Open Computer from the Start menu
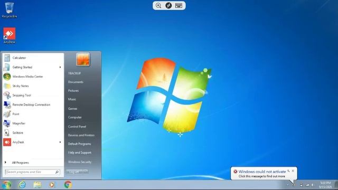Viewport: 338px width, 190px height. click(75, 117)
